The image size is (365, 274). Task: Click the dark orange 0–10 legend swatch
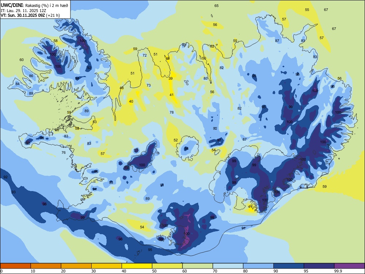(15, 266)
